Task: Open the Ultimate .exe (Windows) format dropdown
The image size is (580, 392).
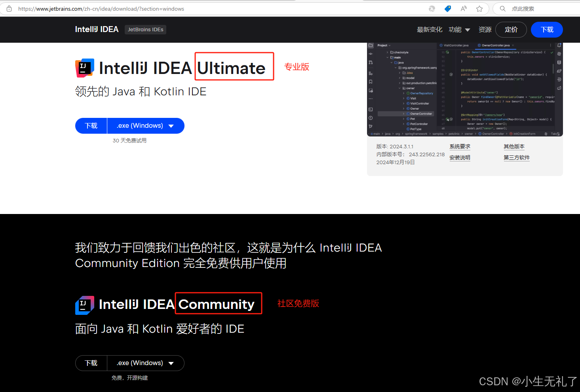Action: click(x=146, y=126)
